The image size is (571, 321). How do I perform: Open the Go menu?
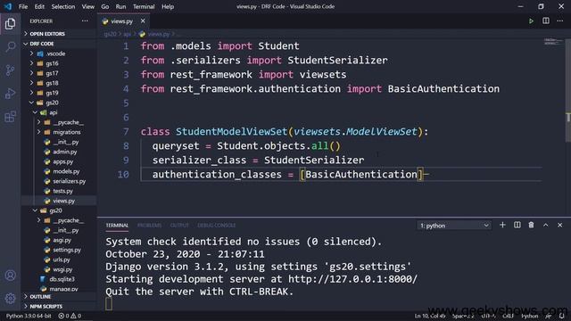point(105,6)
